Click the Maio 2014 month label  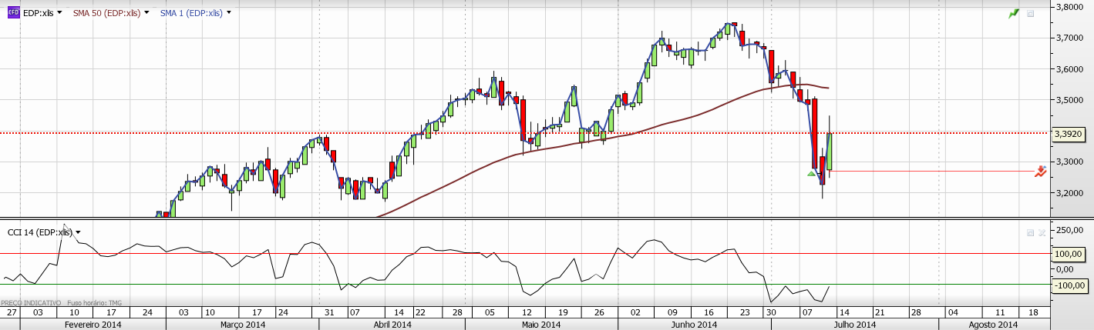click(x=540, y=325)
